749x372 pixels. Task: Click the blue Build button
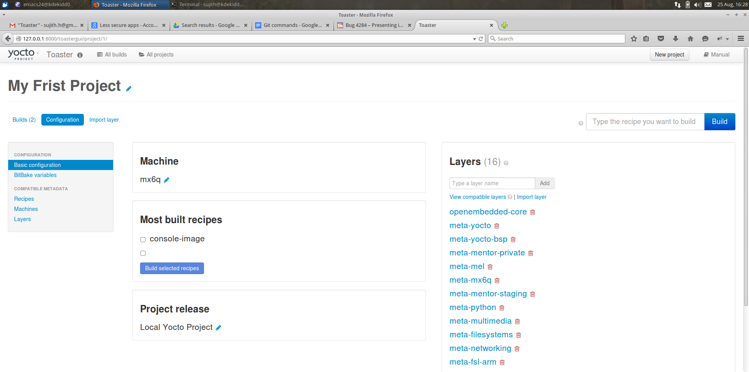point(720,122)
